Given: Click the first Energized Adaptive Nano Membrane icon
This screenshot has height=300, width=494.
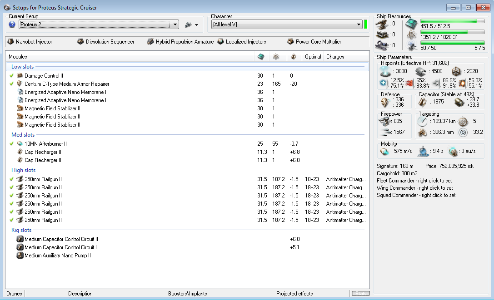Looking at the screenshot, I should (20, 92).
